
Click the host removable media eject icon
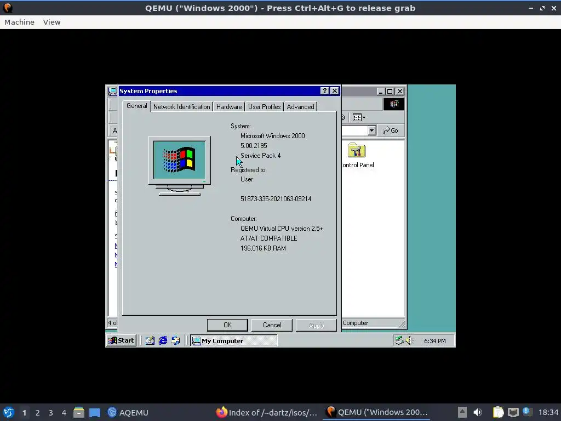coord(462,412)
